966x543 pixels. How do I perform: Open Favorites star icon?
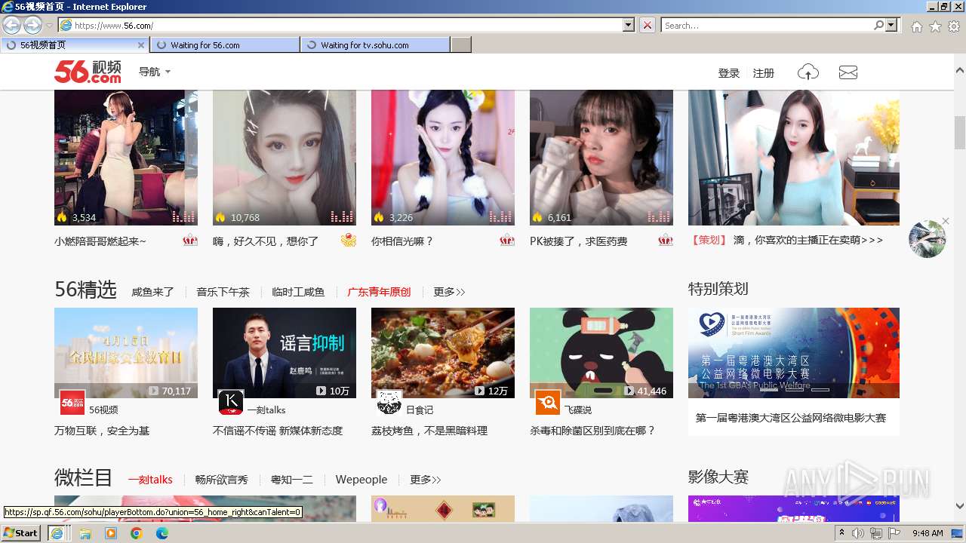tap(935, 26)
